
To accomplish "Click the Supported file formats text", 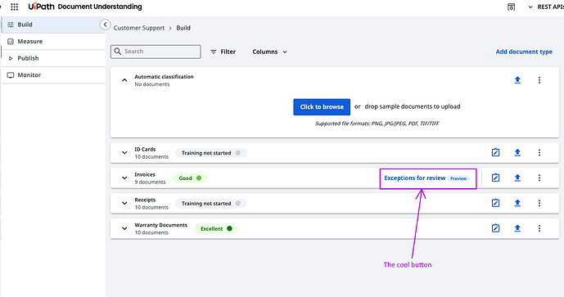I will pos(377,124).
